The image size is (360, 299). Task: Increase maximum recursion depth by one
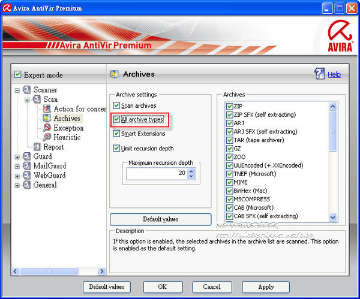tap(191, 171)
